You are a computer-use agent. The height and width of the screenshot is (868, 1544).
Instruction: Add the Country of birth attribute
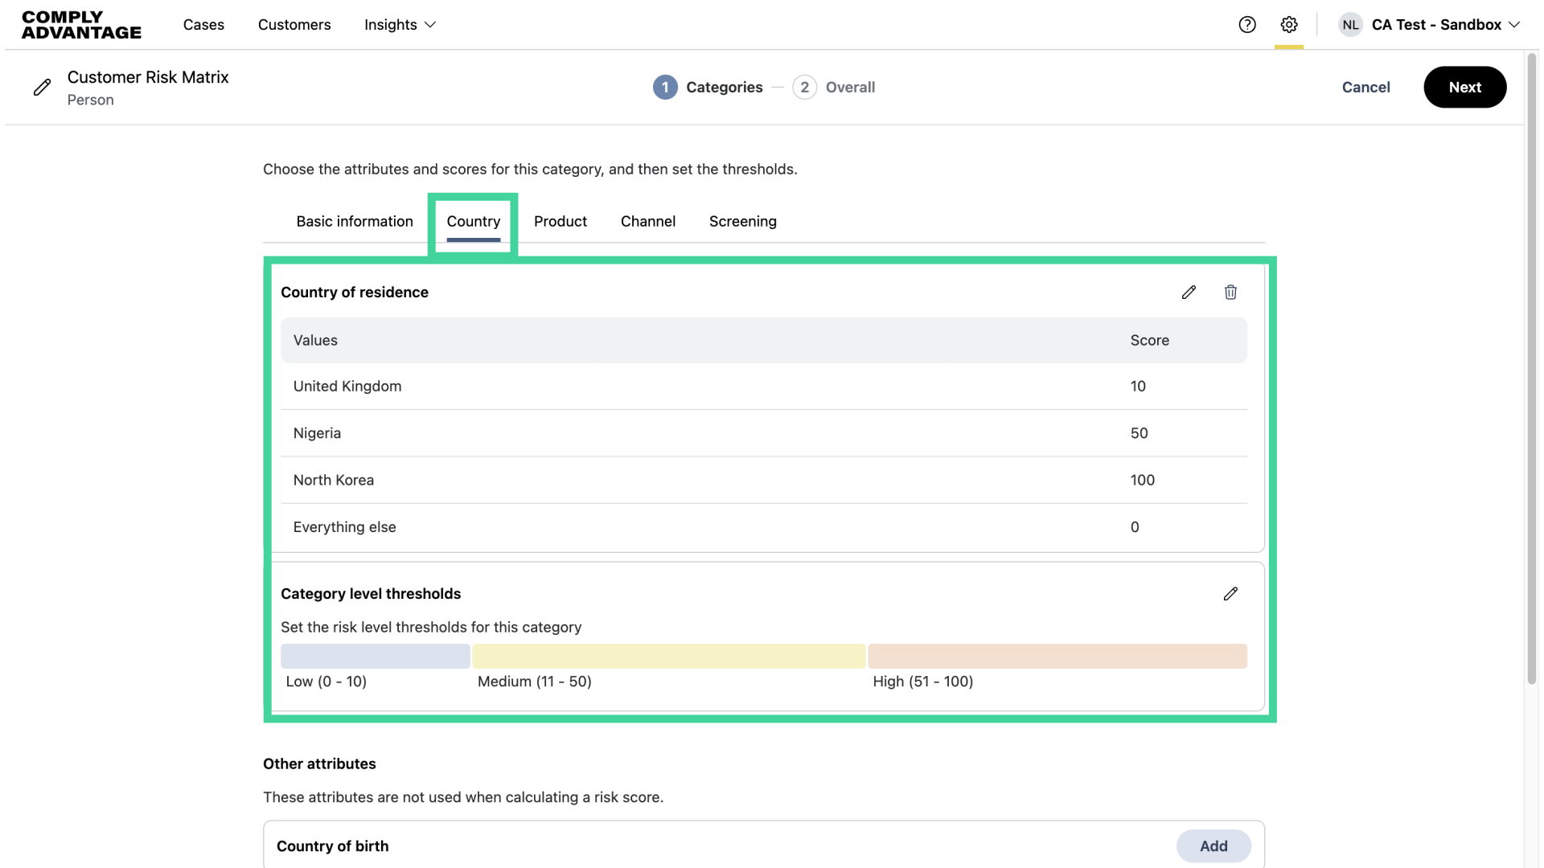pos(1213,845)
